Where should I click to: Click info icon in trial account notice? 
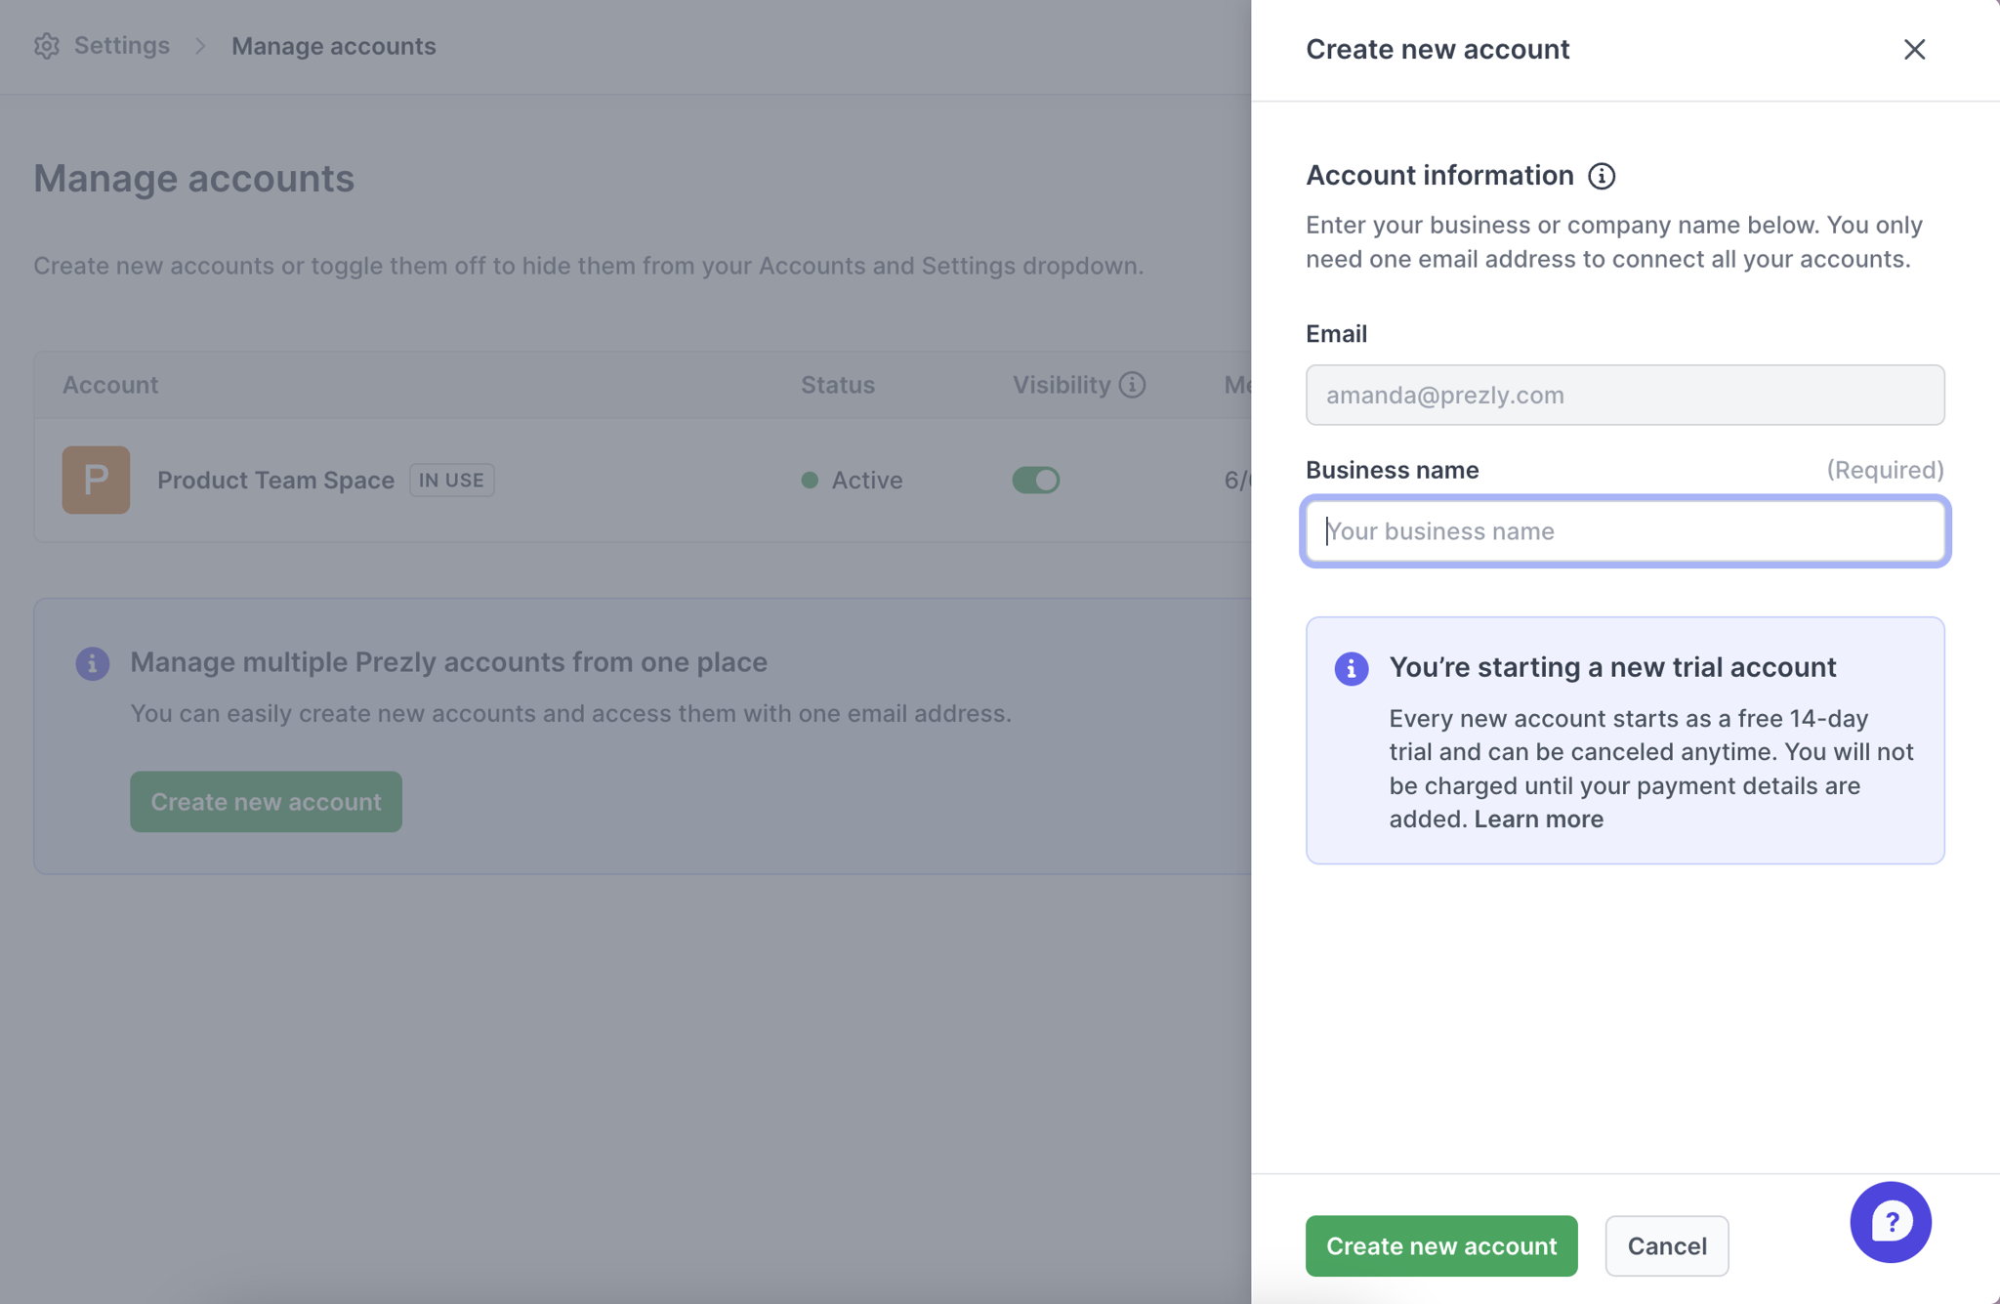(x=1351, y=668)
